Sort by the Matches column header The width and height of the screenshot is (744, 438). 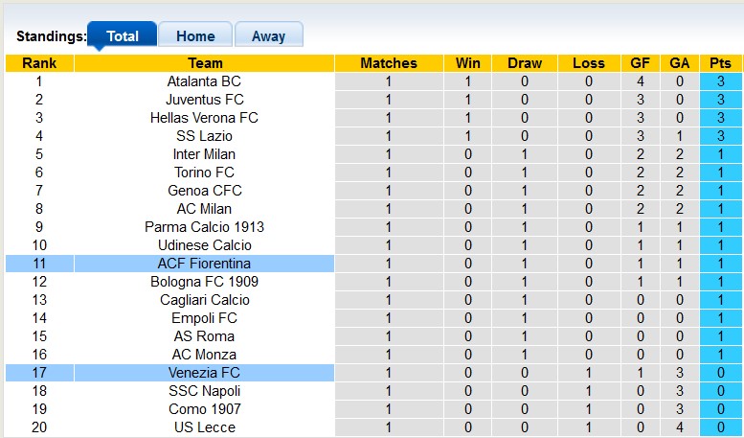point(388,63)
